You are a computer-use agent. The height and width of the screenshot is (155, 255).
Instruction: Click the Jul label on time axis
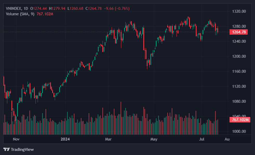(x=202, y=139)
